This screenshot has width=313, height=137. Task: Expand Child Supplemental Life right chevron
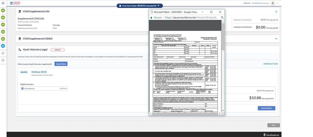tap(276, 11)
